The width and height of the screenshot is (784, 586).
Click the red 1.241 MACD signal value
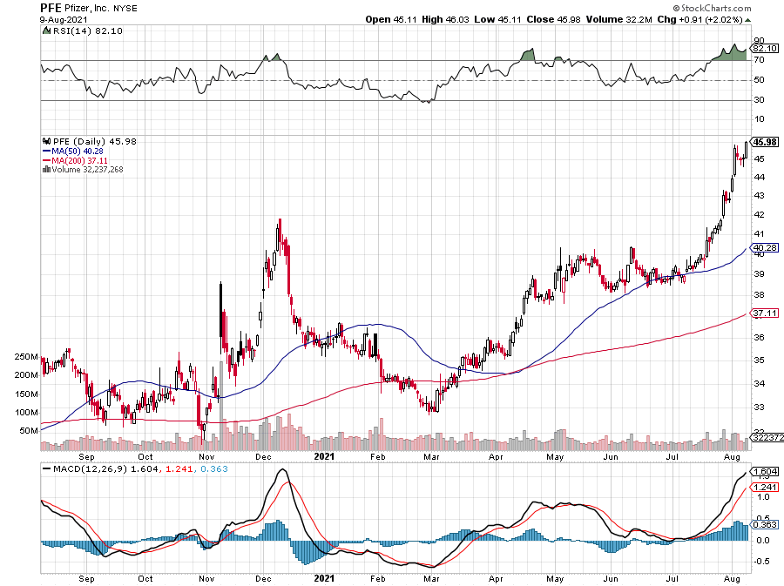[x=179, y=469]
